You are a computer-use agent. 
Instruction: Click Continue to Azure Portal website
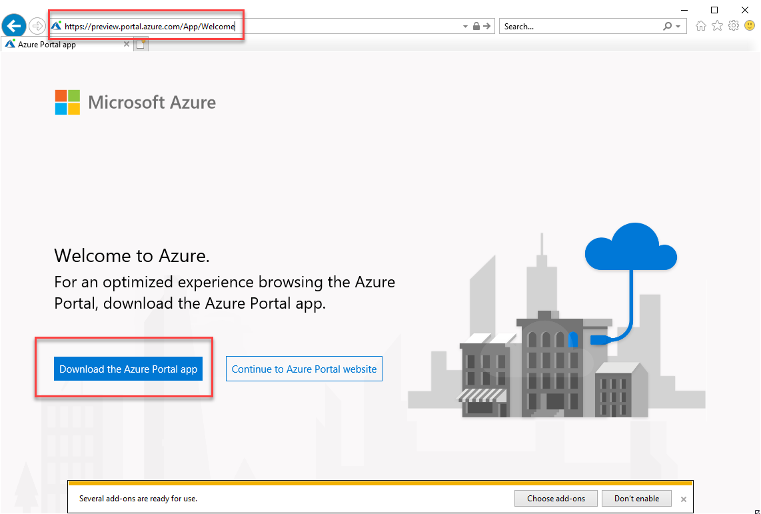pyautogui.click(x=304, y=369)
